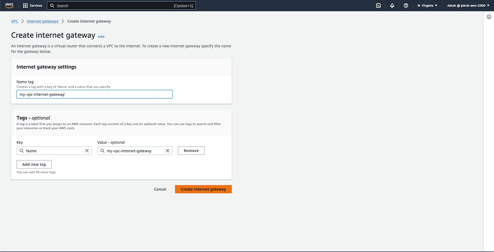Open the info panel icon on right edge

tap(489, 17)
